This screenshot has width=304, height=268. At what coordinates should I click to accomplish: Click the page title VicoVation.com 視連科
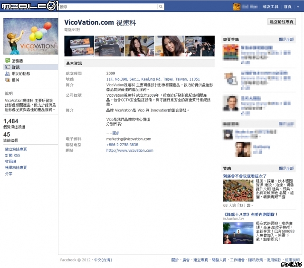100,22
